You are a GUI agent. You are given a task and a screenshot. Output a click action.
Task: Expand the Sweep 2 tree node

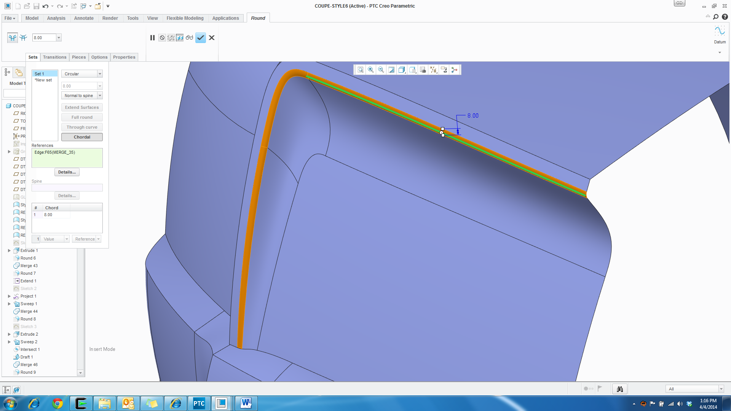click(x=9, y=342)
